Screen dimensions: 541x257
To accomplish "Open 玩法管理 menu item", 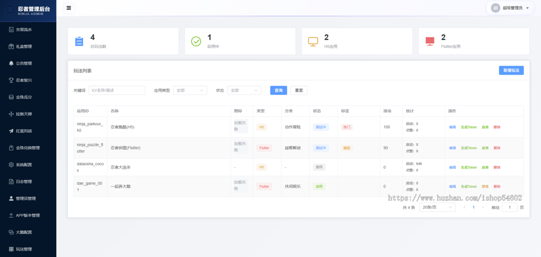I will (28, 249).
